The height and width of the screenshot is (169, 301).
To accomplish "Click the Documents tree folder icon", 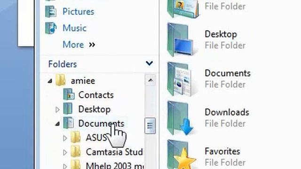I will (69, 123).
